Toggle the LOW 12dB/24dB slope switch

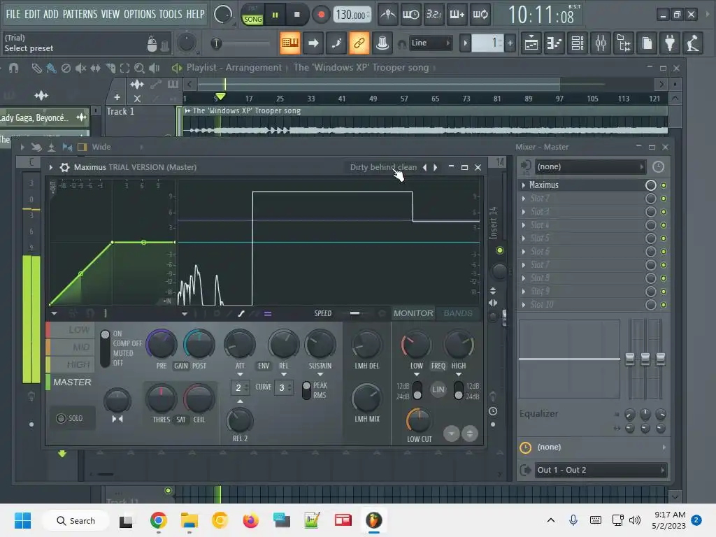pos(417,390)
